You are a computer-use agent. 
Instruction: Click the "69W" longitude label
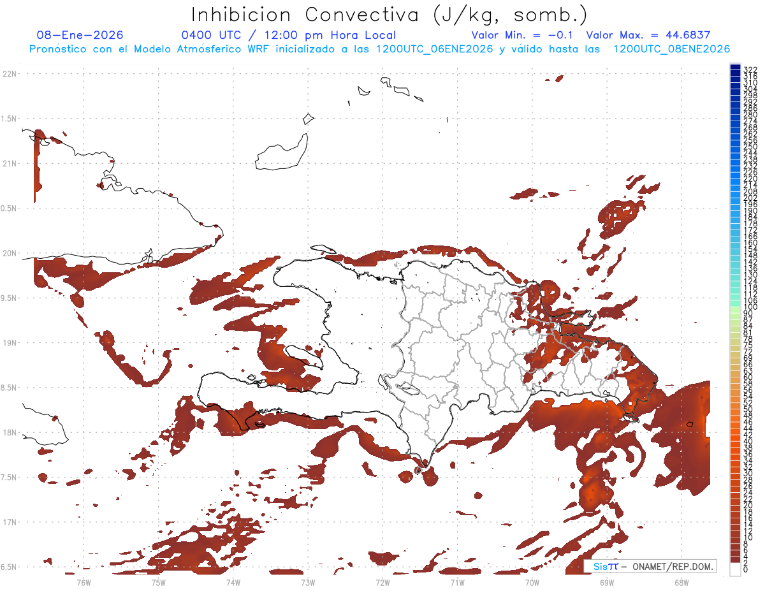(607, 581)
